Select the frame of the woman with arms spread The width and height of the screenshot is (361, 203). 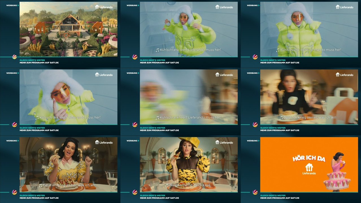189,29
